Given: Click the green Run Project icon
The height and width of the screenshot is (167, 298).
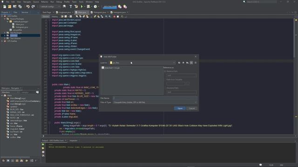Looking at the screenshot, I should [82, 6].
